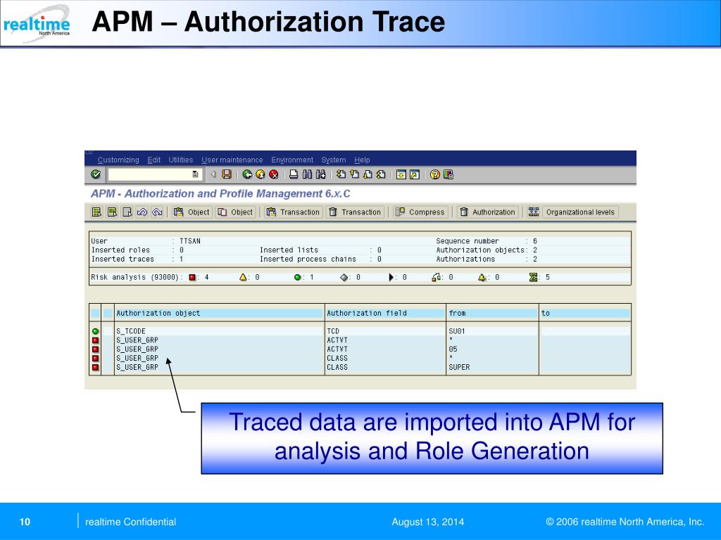721x540 pixels.
Task: Click the Authorization delete button
Action: [488, 212]
